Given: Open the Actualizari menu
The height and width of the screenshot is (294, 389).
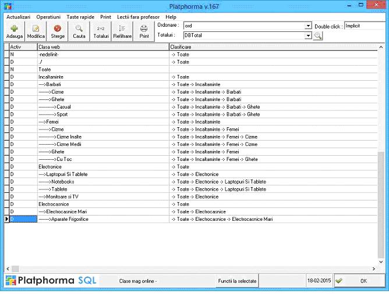Looking at the screenshot, I should point(19,17).
